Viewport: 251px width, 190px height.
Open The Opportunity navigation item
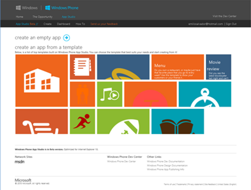[42, 17]
